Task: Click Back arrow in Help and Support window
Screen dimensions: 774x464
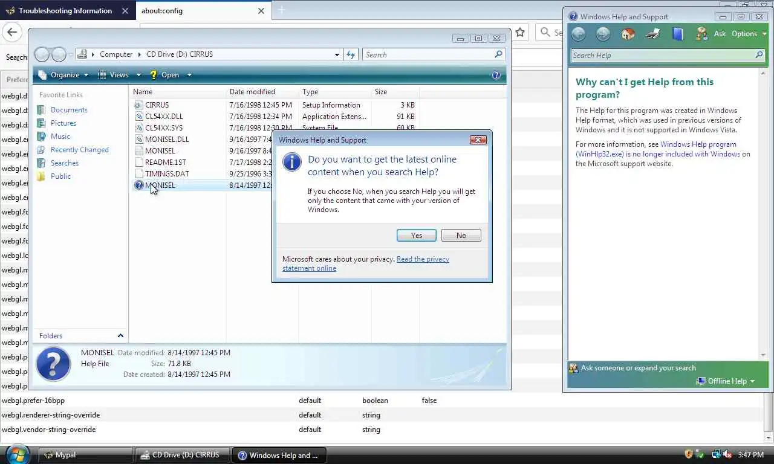Action: [x=579, y=34]
